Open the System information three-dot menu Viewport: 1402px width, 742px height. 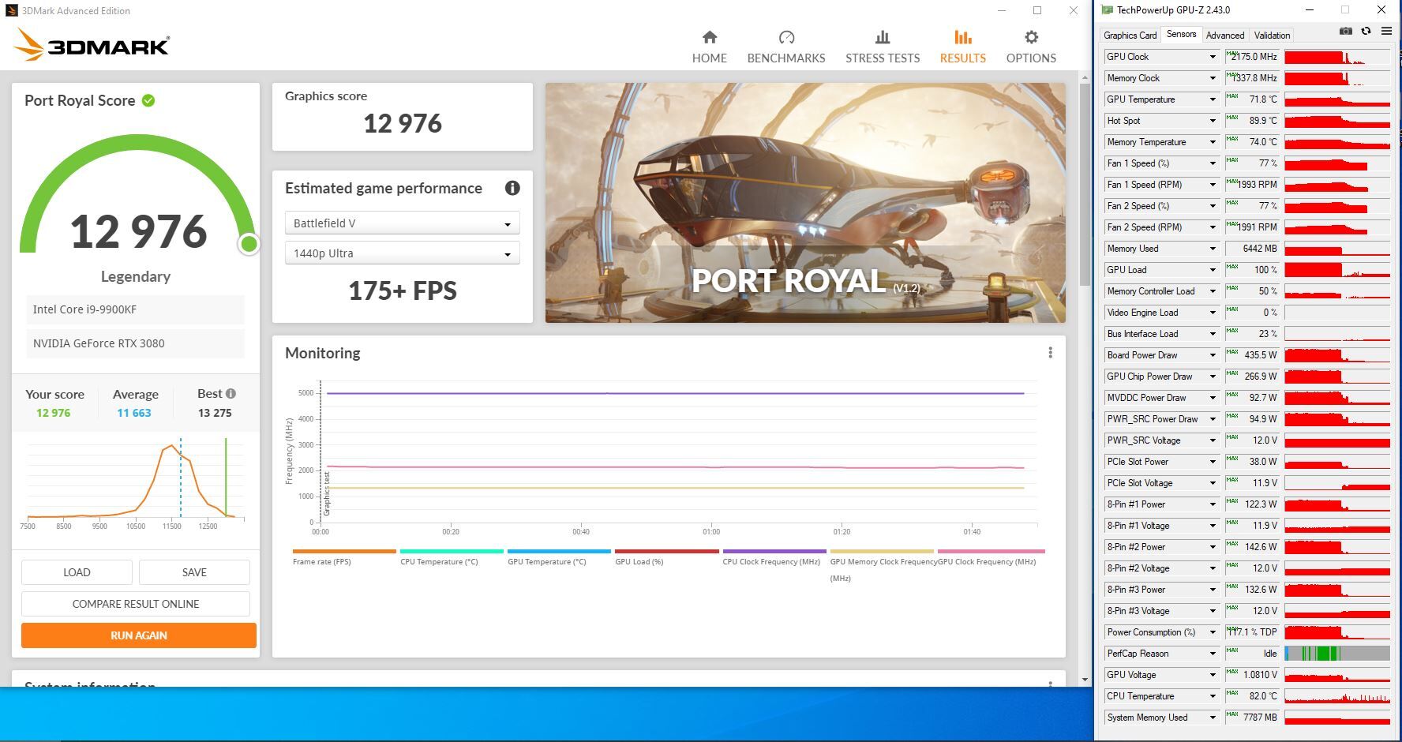1050,685
